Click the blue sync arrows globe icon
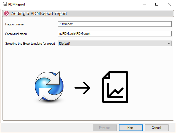 (x=49, y=86)
